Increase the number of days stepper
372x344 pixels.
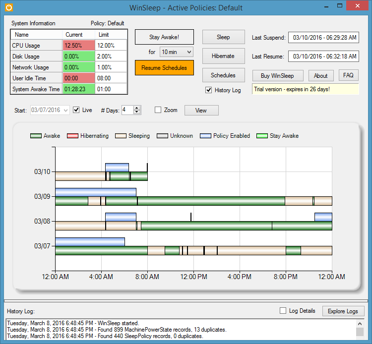coord(137,108)
